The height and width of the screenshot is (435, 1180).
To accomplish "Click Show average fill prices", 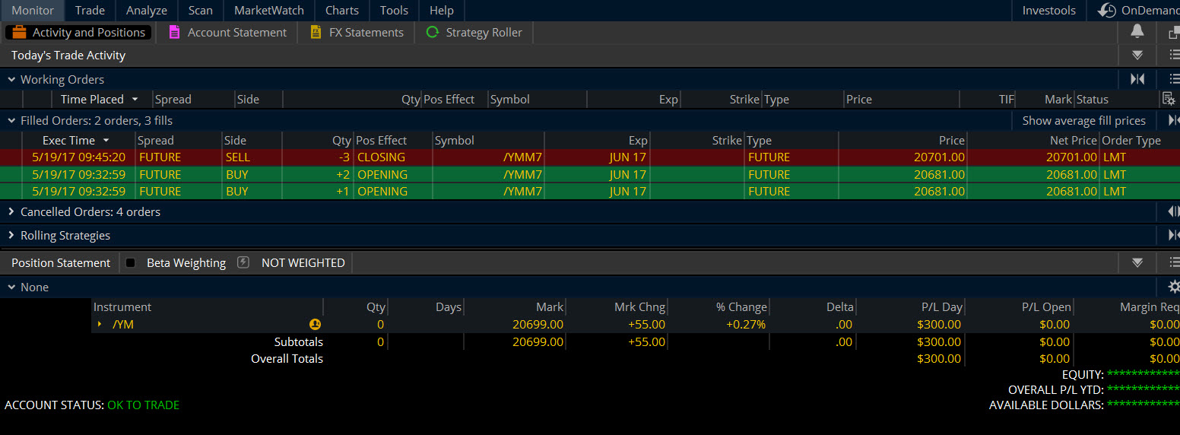I will 1083,120.
